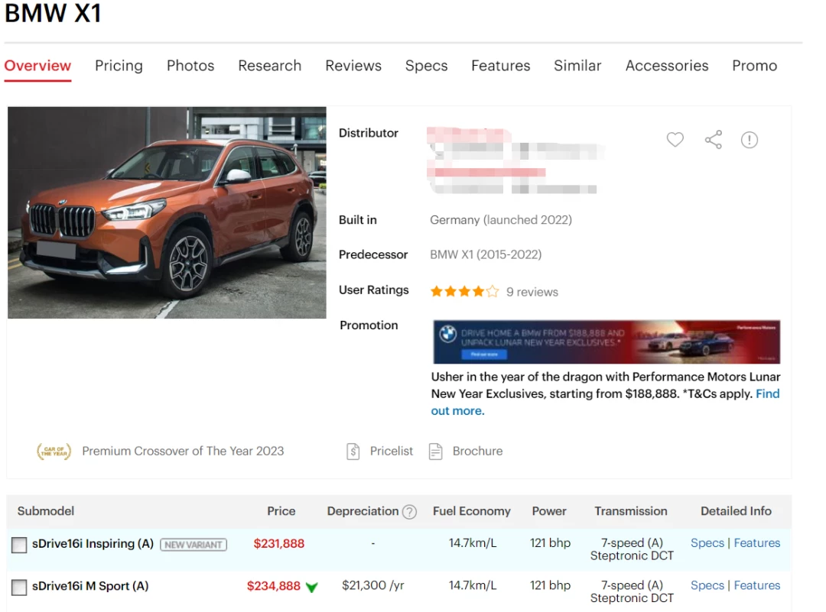Image resolution: width=826 pixels, height=612 pixels.
Task: Click the $234,888 price
Action: (x=273, y=586)
